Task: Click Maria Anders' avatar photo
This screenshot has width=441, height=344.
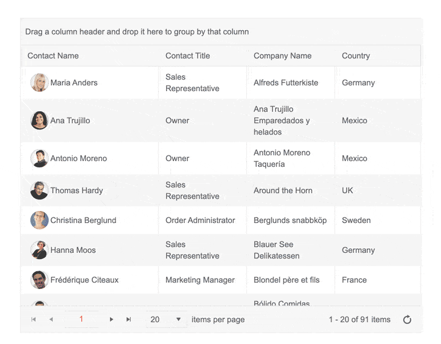Action: pos(39,83)
